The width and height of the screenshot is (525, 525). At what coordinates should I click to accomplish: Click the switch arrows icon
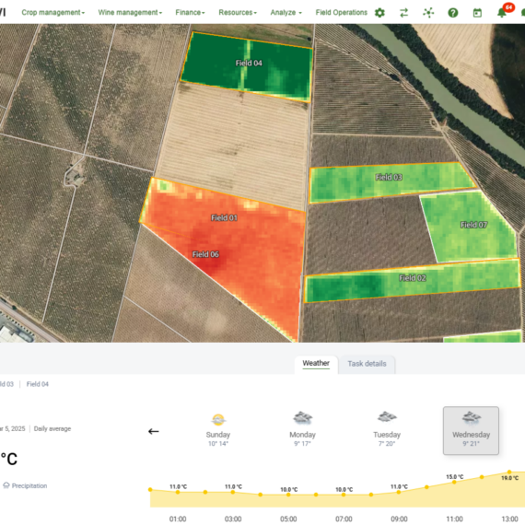pos(403,13)
